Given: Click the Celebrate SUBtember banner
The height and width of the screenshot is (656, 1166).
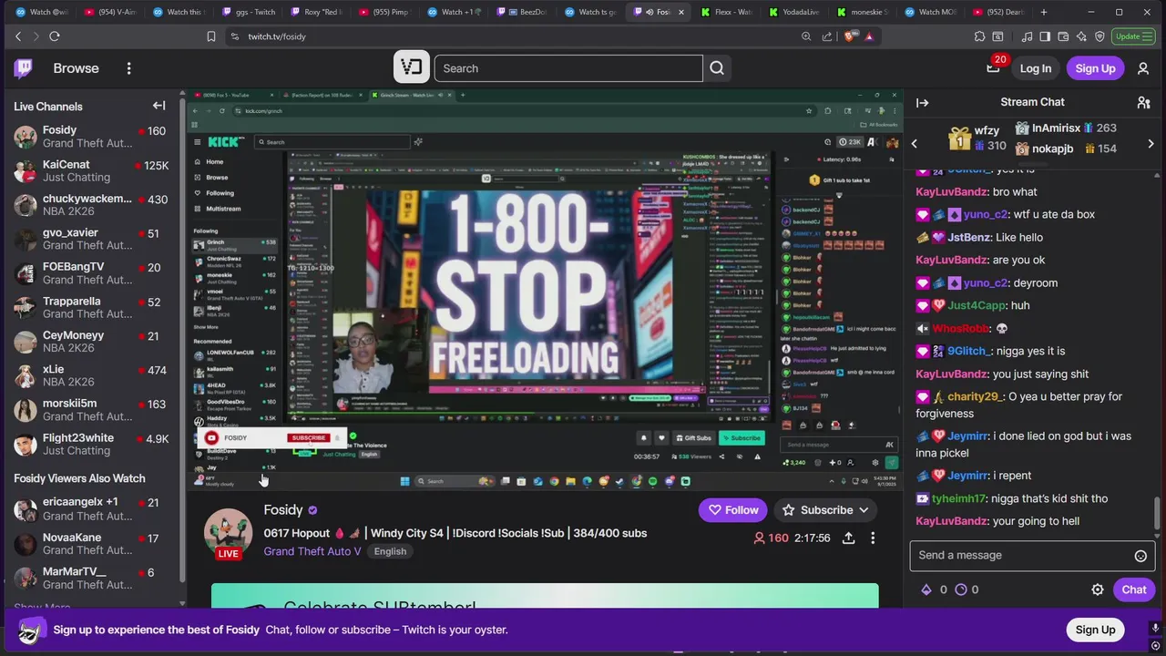Looking at the screenshot, I should (545, 596).
